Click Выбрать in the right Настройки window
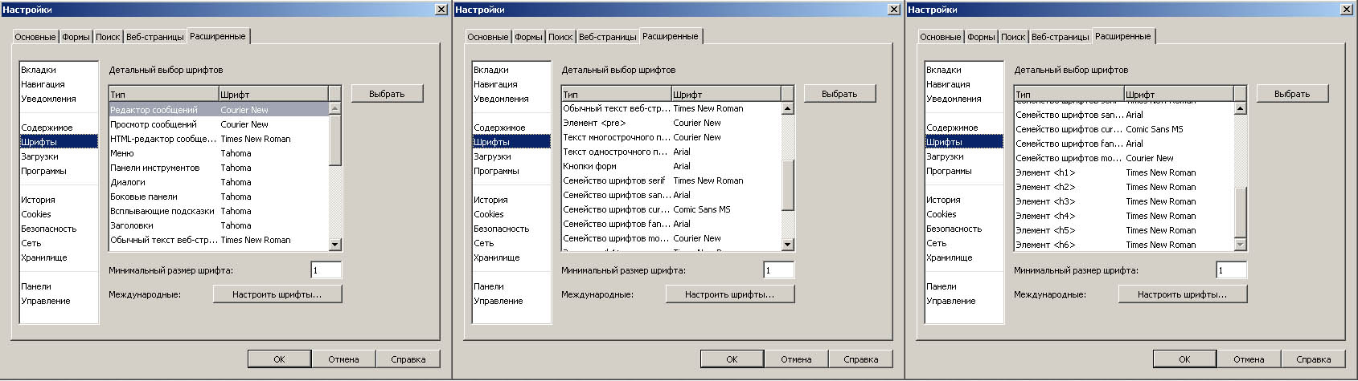 (x=1292, y=94)
